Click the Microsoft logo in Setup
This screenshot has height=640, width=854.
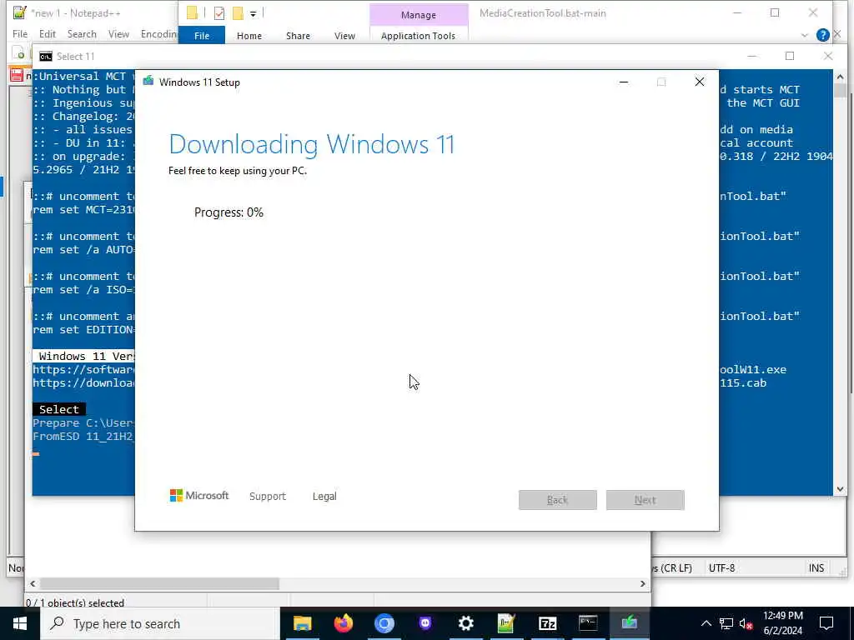pyautogui.click(x=199, y=496)
